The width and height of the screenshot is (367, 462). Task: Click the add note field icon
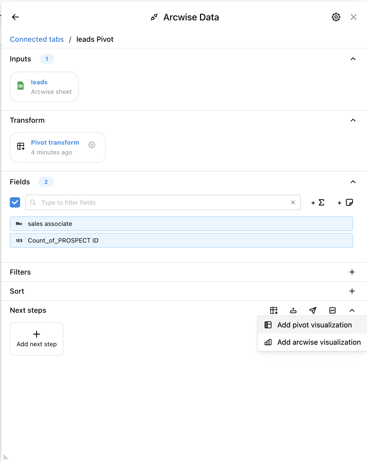(x=345, y=203)
